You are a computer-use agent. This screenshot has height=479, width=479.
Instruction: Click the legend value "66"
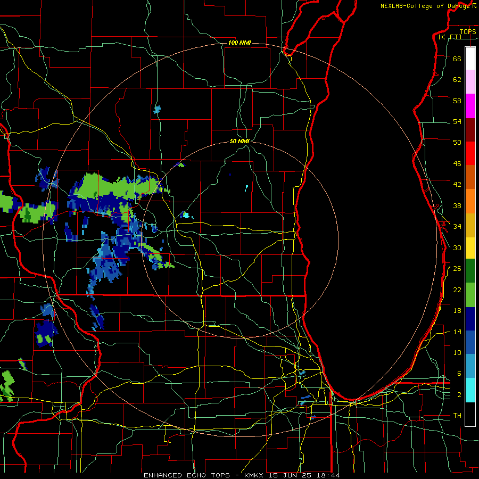(457, 59)
